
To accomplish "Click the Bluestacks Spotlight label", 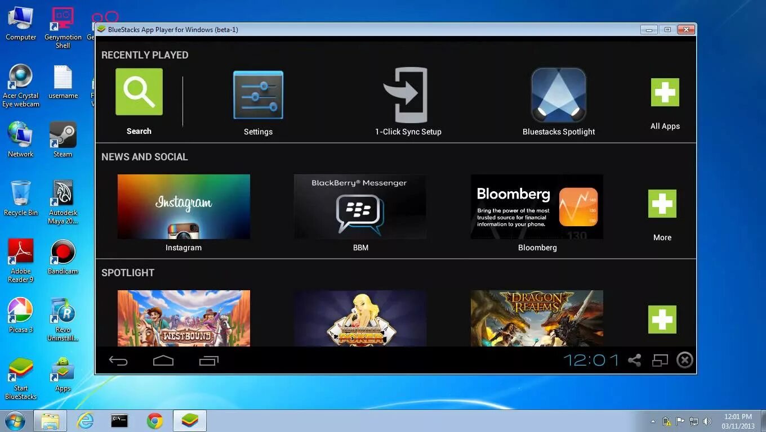I will (559, 132).
